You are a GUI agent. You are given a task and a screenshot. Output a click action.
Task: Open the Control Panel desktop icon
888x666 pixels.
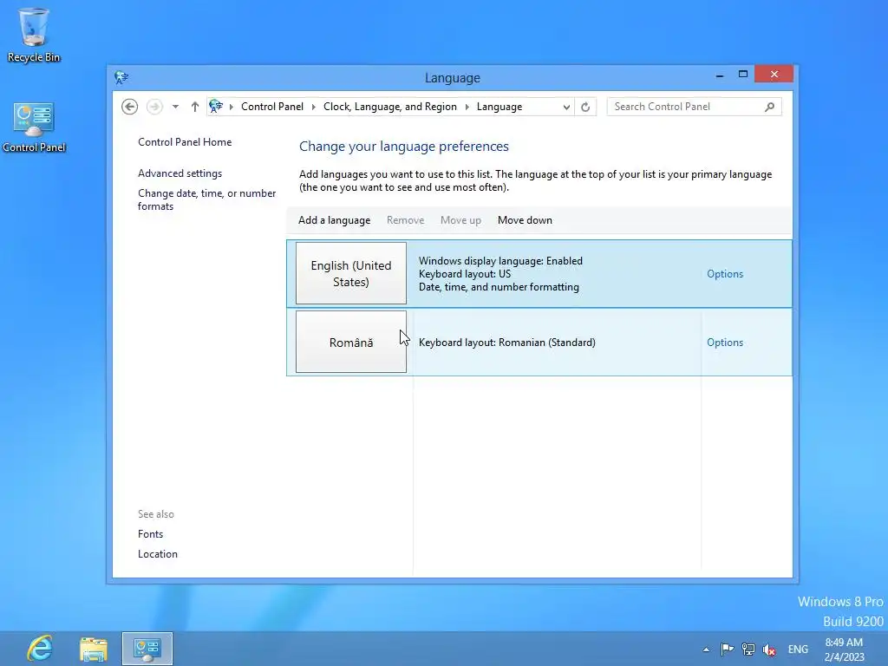point(34,127)
